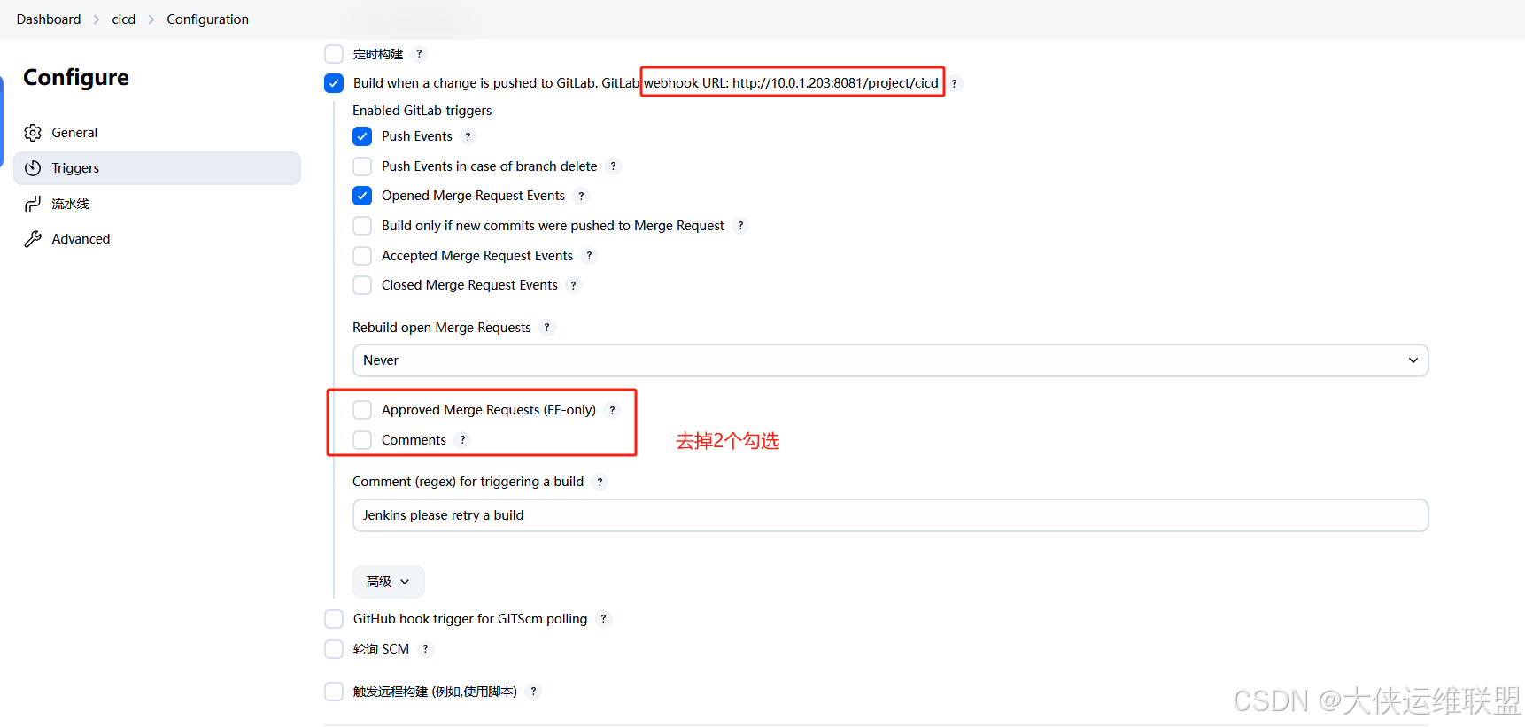The width and height of the screenshot is (1525, 727).
Task: Go to the Advanced section
Action: click(157, 239)
